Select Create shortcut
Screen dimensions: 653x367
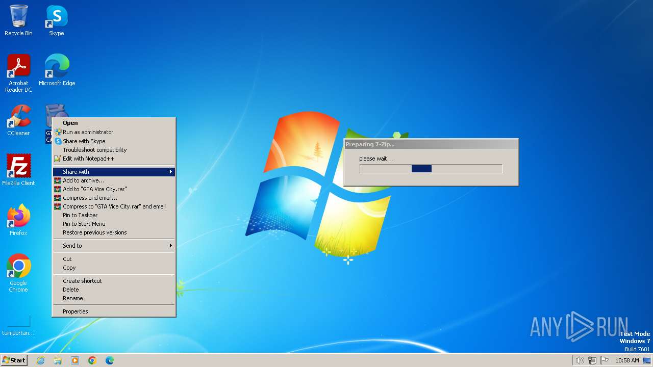(x=114, y=281)
